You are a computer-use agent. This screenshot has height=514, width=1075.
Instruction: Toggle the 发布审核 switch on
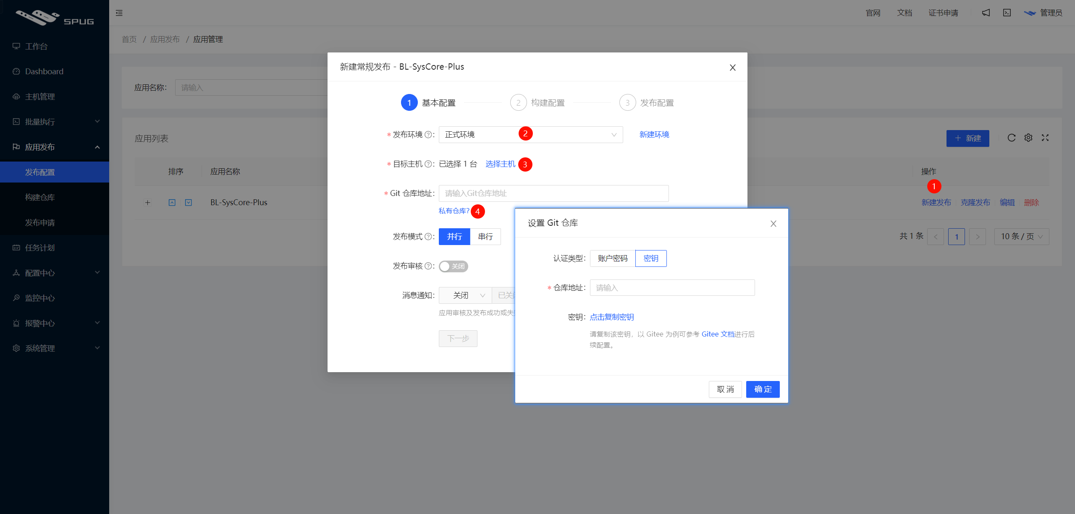453,266
